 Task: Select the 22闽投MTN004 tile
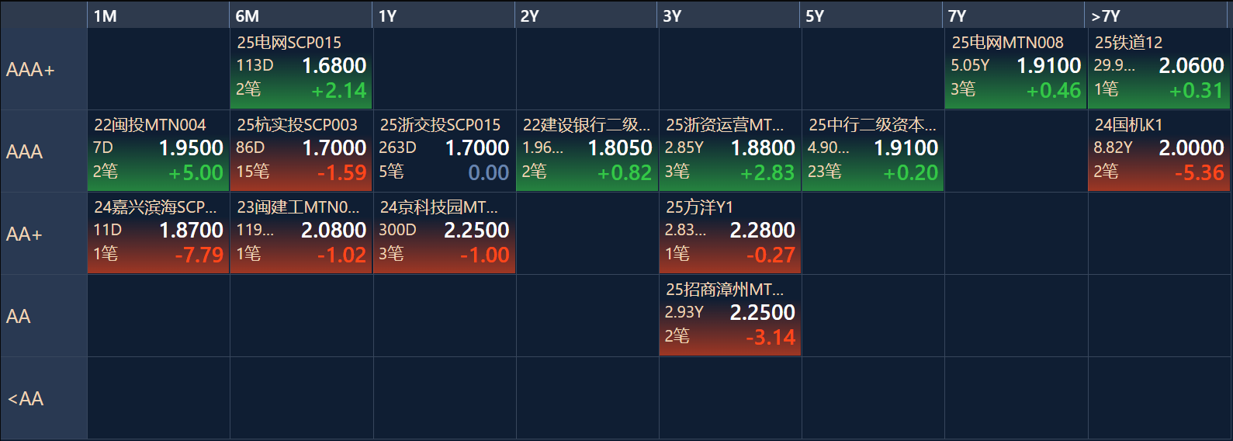[x=158, y=151]
